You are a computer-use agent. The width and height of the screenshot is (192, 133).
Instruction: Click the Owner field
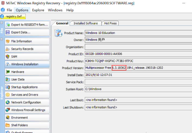(138, 40)
